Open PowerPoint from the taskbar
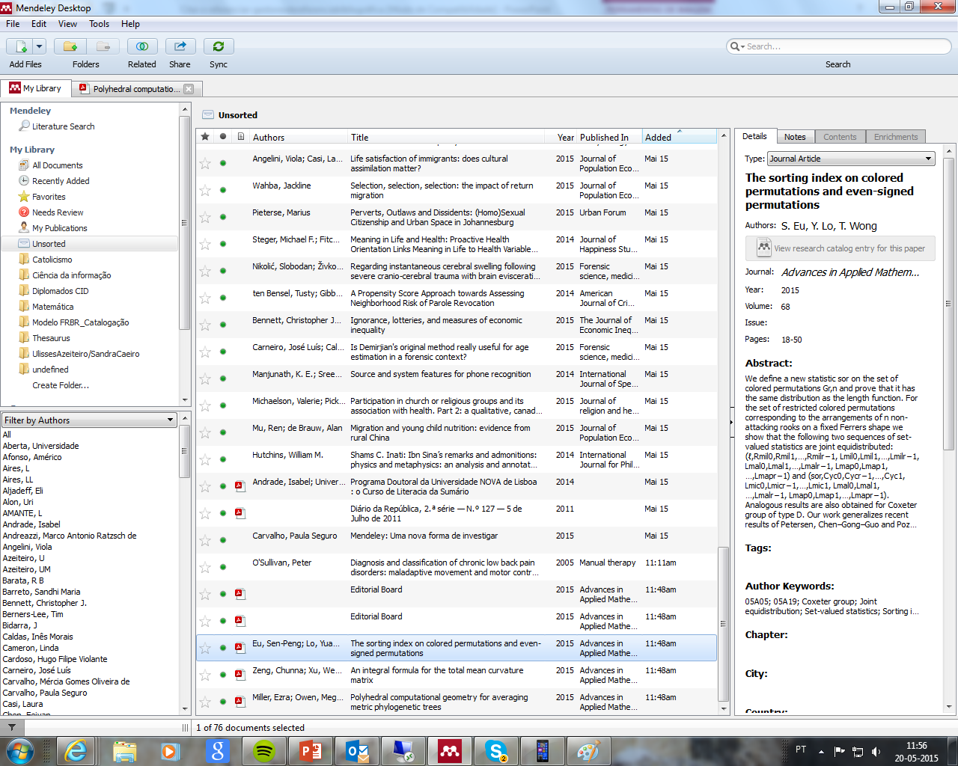The height and width of the screenshot is (766, 958). coord(310,751)
